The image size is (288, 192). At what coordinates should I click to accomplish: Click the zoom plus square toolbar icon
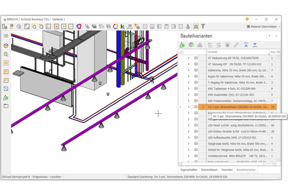(x=64, y=27)
